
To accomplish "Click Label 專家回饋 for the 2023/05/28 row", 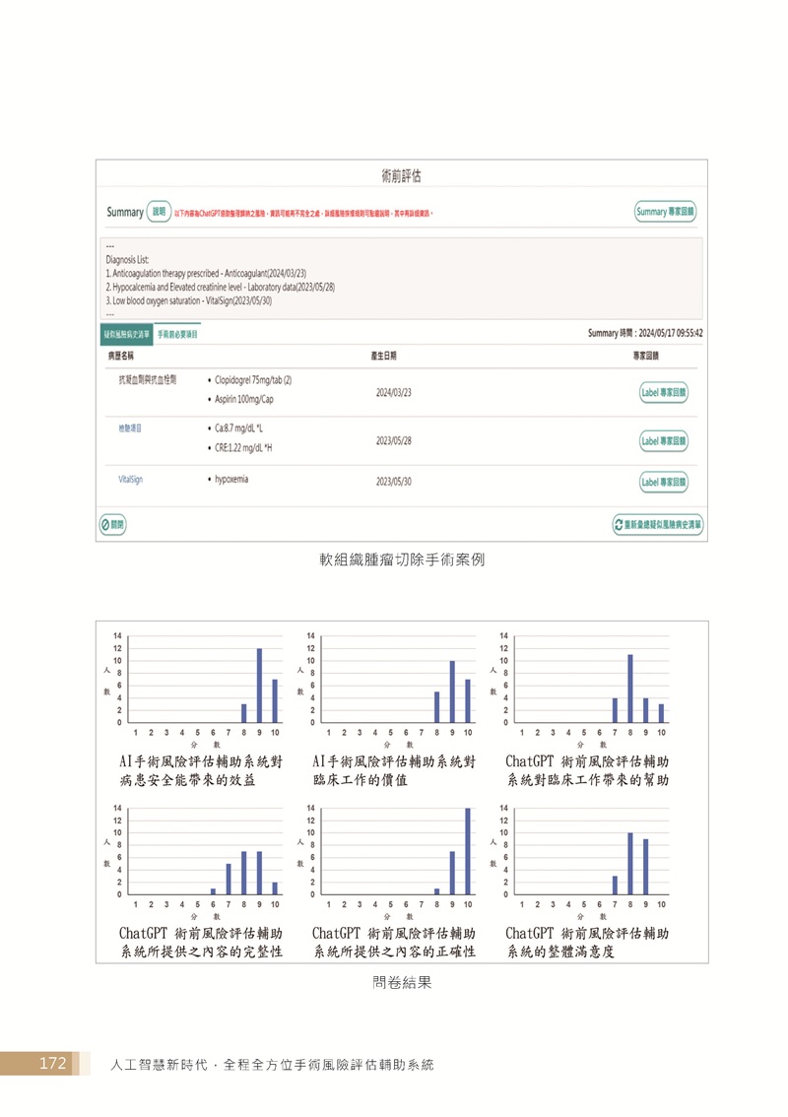I will [663, 441].
